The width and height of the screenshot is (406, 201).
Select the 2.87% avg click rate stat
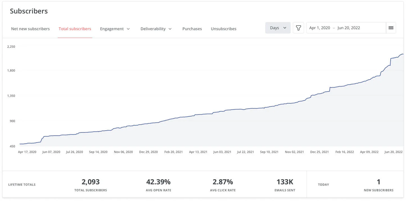coord(223,182)
